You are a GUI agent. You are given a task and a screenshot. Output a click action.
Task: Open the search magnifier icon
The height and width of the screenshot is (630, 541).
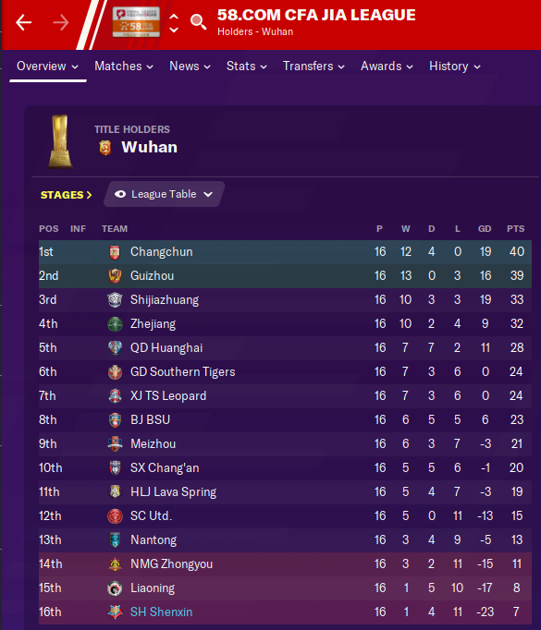198,22
